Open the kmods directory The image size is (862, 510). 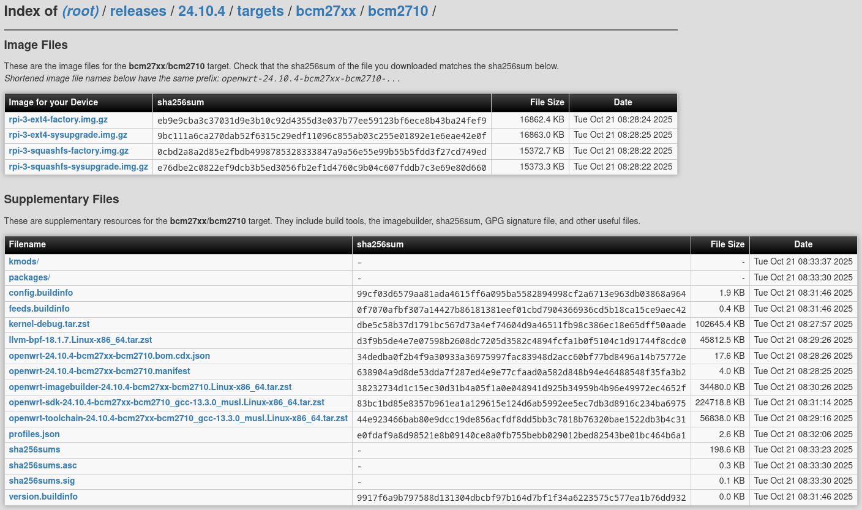(x=23, y=262)
